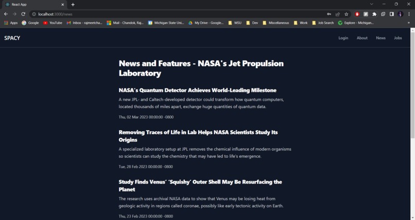Expand the Dev bookmark folder
The width and height of the screenshot is (415, 220).
click(252, 23)
